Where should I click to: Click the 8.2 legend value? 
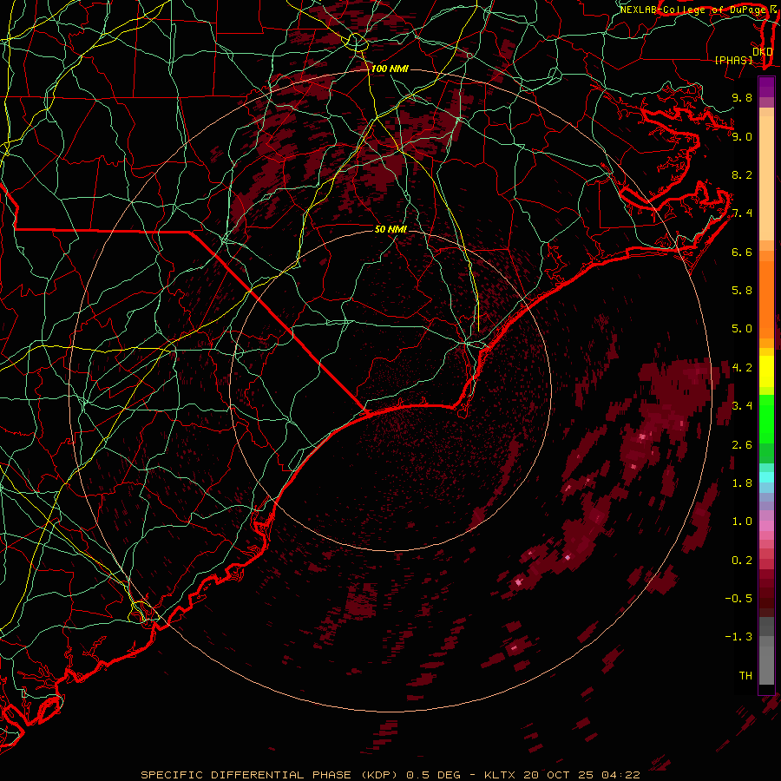[x=742, y=174]
